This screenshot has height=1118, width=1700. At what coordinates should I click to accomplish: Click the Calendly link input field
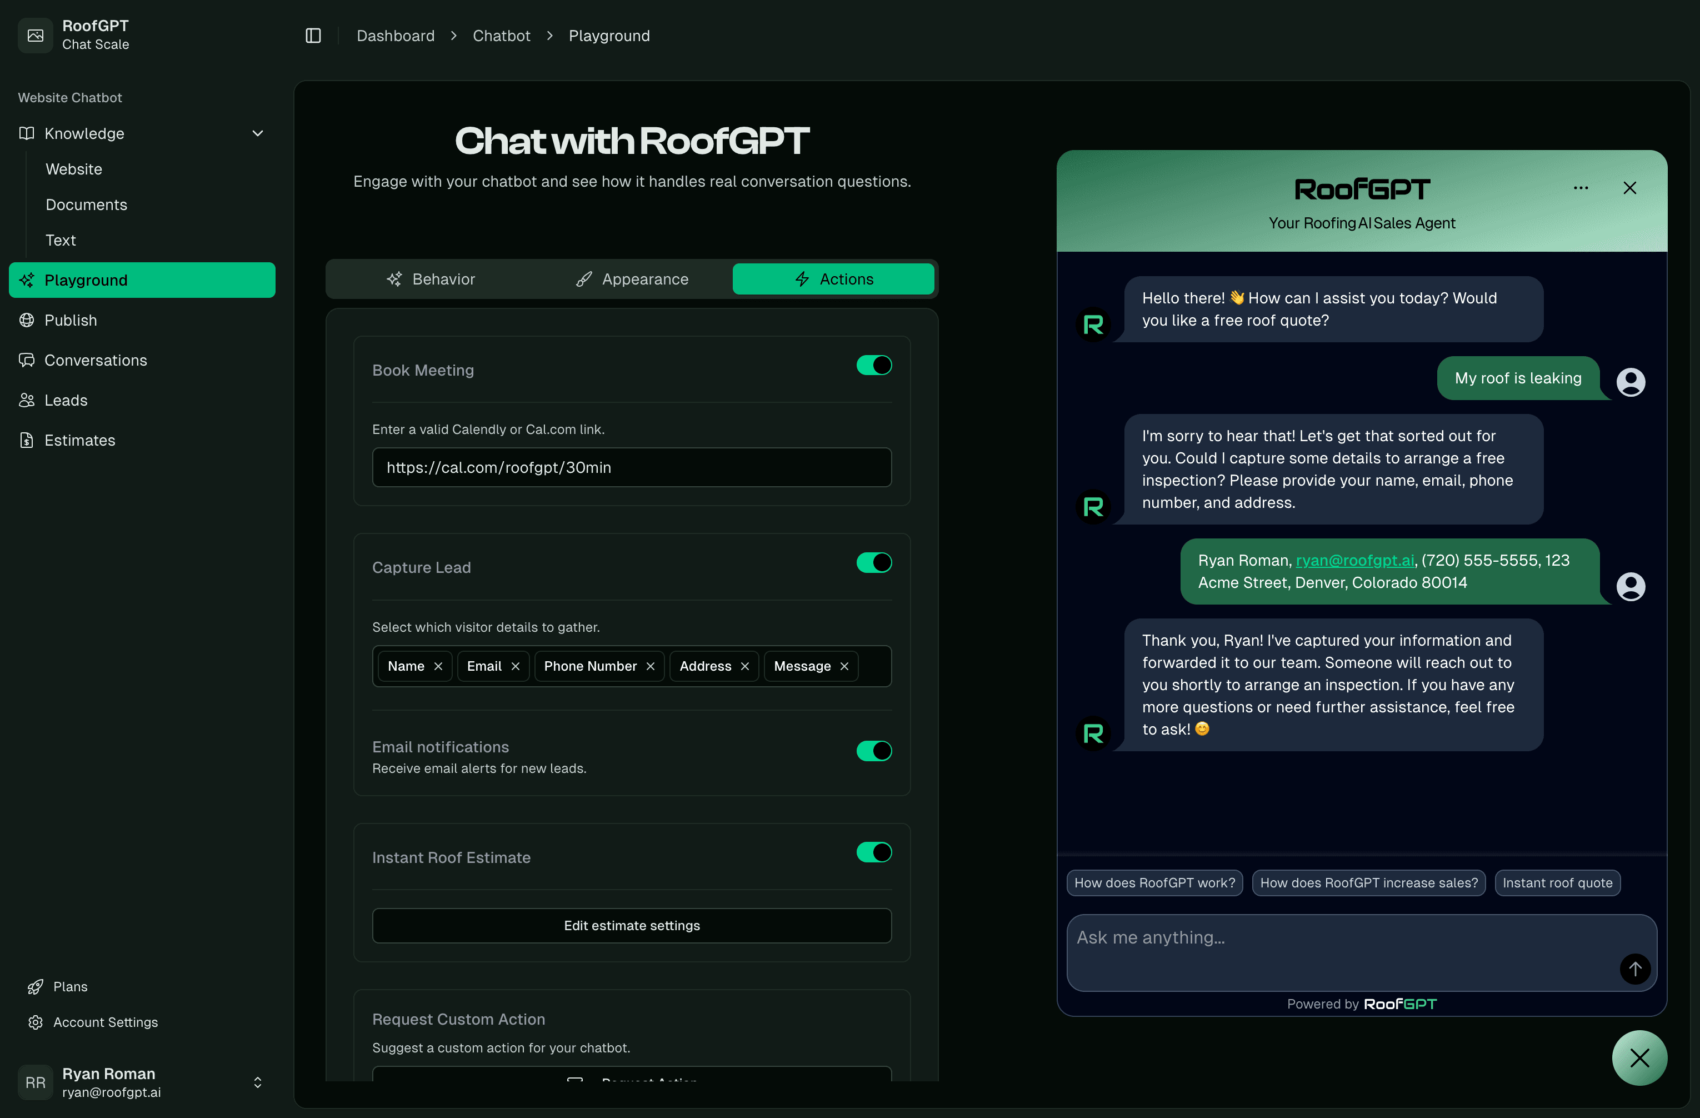pos(632,467)
